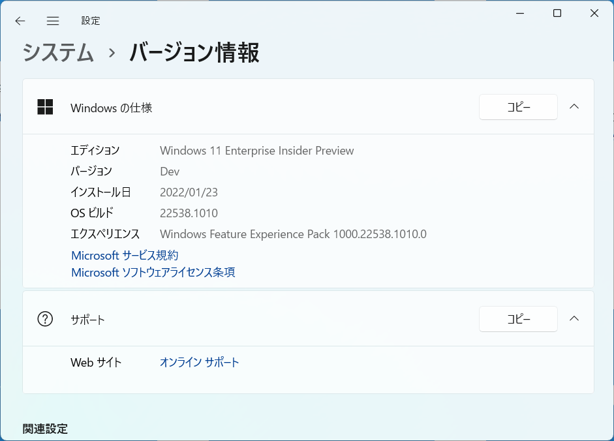This screenshot has height=441, width=614.
Task: Click the question mark support icon
Action: [x=45, y=319]
